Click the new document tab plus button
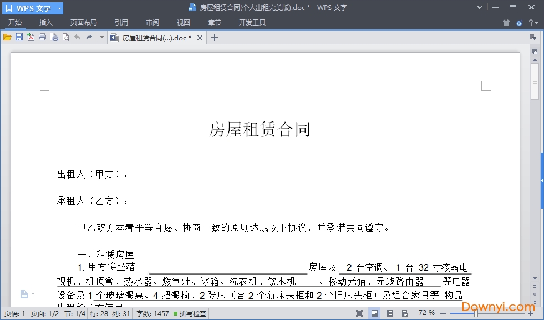The image size is (544, 320). click(x=215, y=38)
